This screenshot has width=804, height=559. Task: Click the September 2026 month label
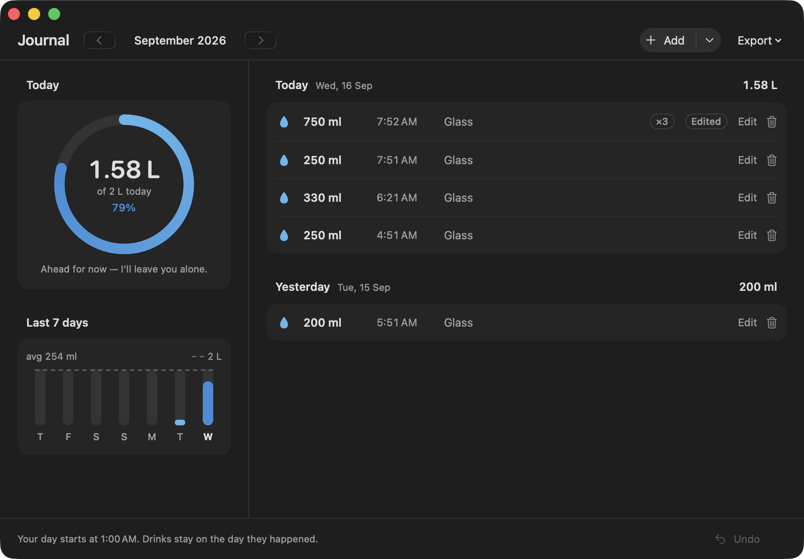(x=180, y=41)
